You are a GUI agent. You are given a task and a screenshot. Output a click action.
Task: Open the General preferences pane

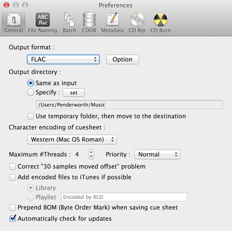click(x=14, y=23)
